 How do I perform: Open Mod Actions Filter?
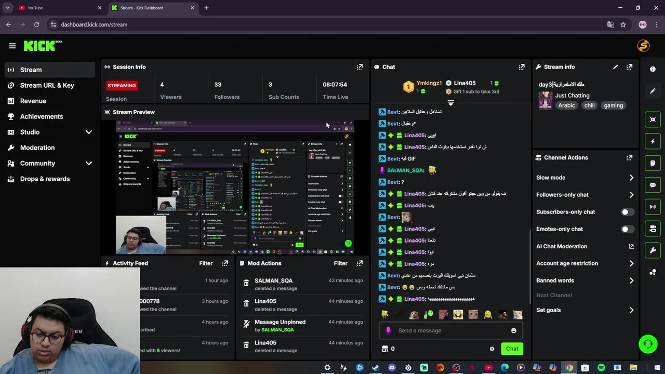pos(340,263)
